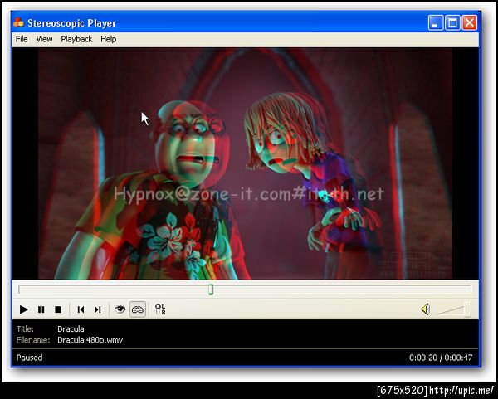Open the File menu
Viewport: 498px width, 399px height.
click(22, 39)
